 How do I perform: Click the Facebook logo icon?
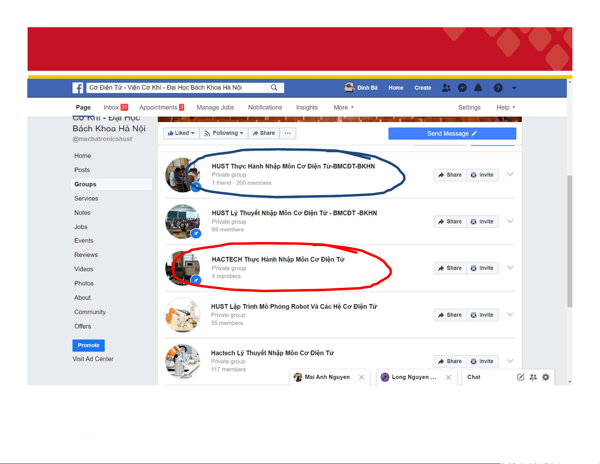[x=78, y=88]
